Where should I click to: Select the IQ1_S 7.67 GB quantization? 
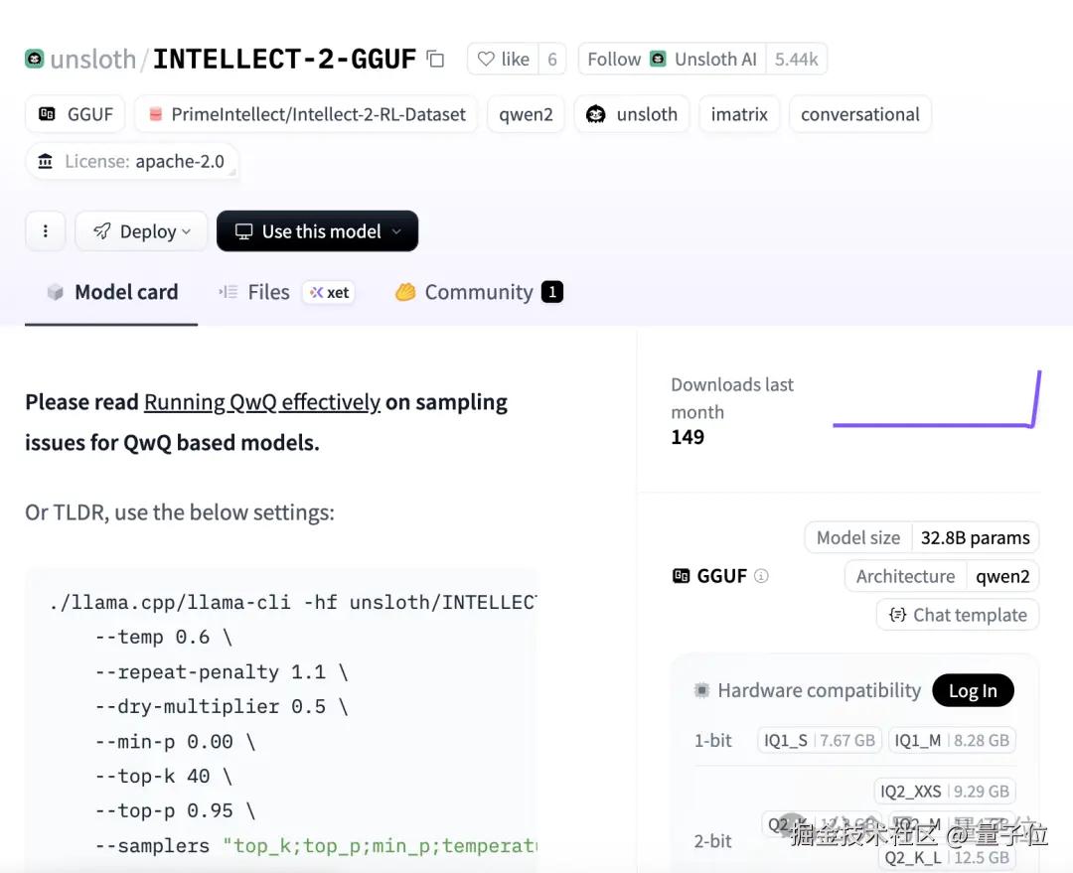coord(819,740)
